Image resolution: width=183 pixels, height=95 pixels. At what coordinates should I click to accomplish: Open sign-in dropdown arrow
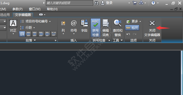[129, 3]
